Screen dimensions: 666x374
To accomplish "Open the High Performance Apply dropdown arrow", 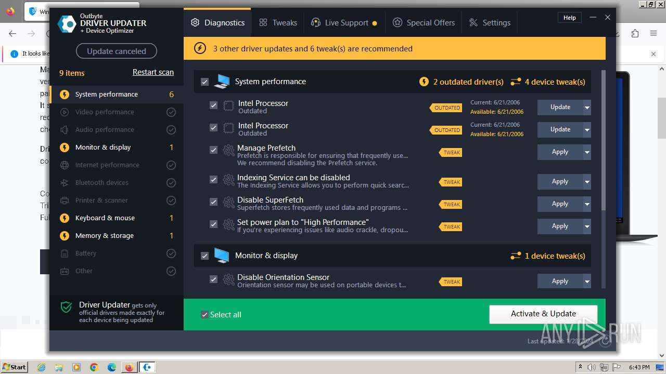I will point(587,226).
